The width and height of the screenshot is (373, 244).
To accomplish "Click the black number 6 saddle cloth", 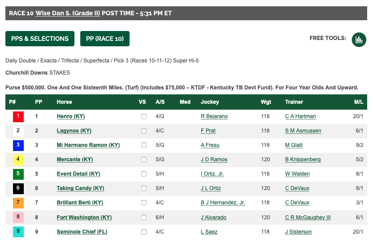I will pos(18,188).
